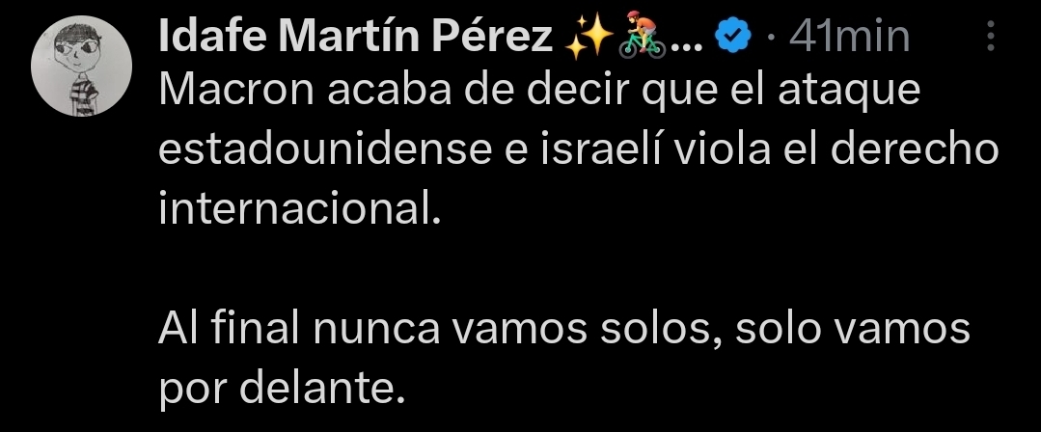Click the word "internacional." in the tweet
The image size is (1041, 432).
(298, 209)
